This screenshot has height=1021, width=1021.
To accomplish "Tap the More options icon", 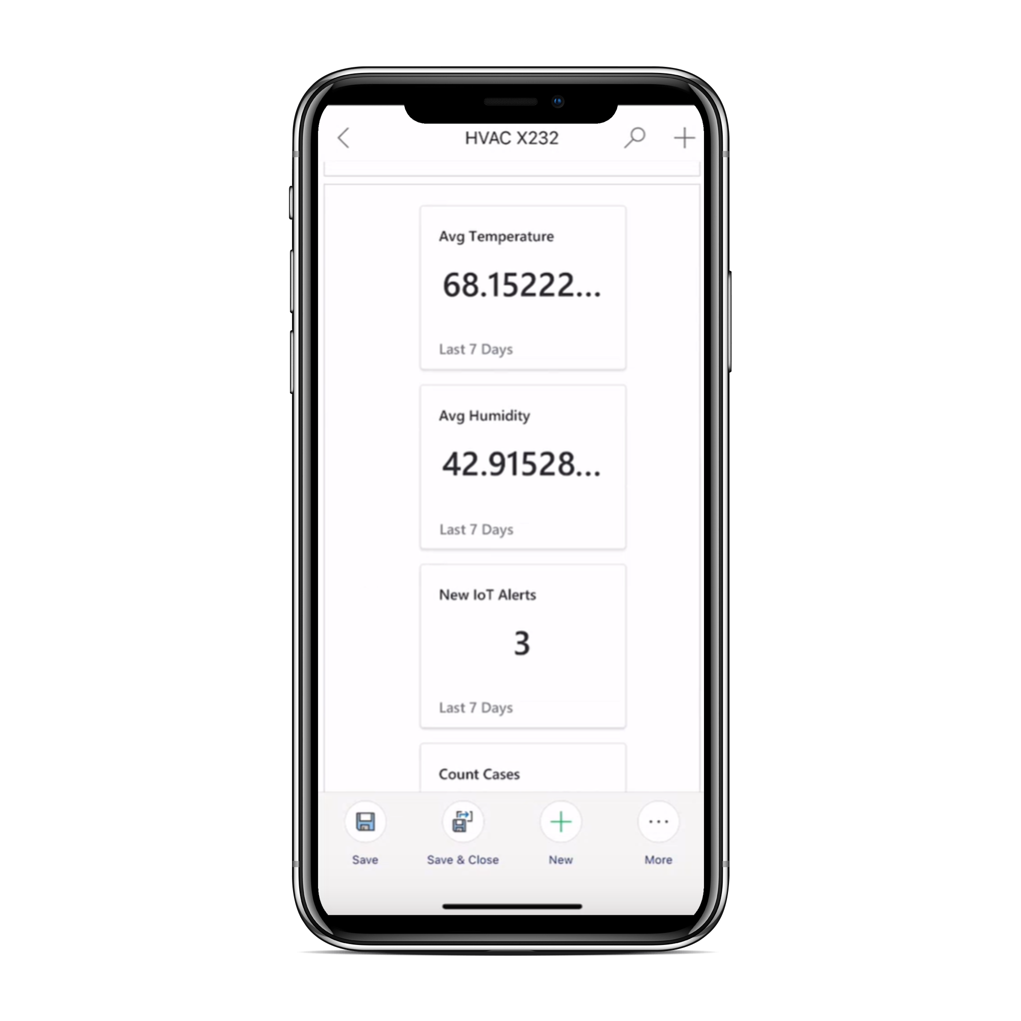I will pos(658,821).
